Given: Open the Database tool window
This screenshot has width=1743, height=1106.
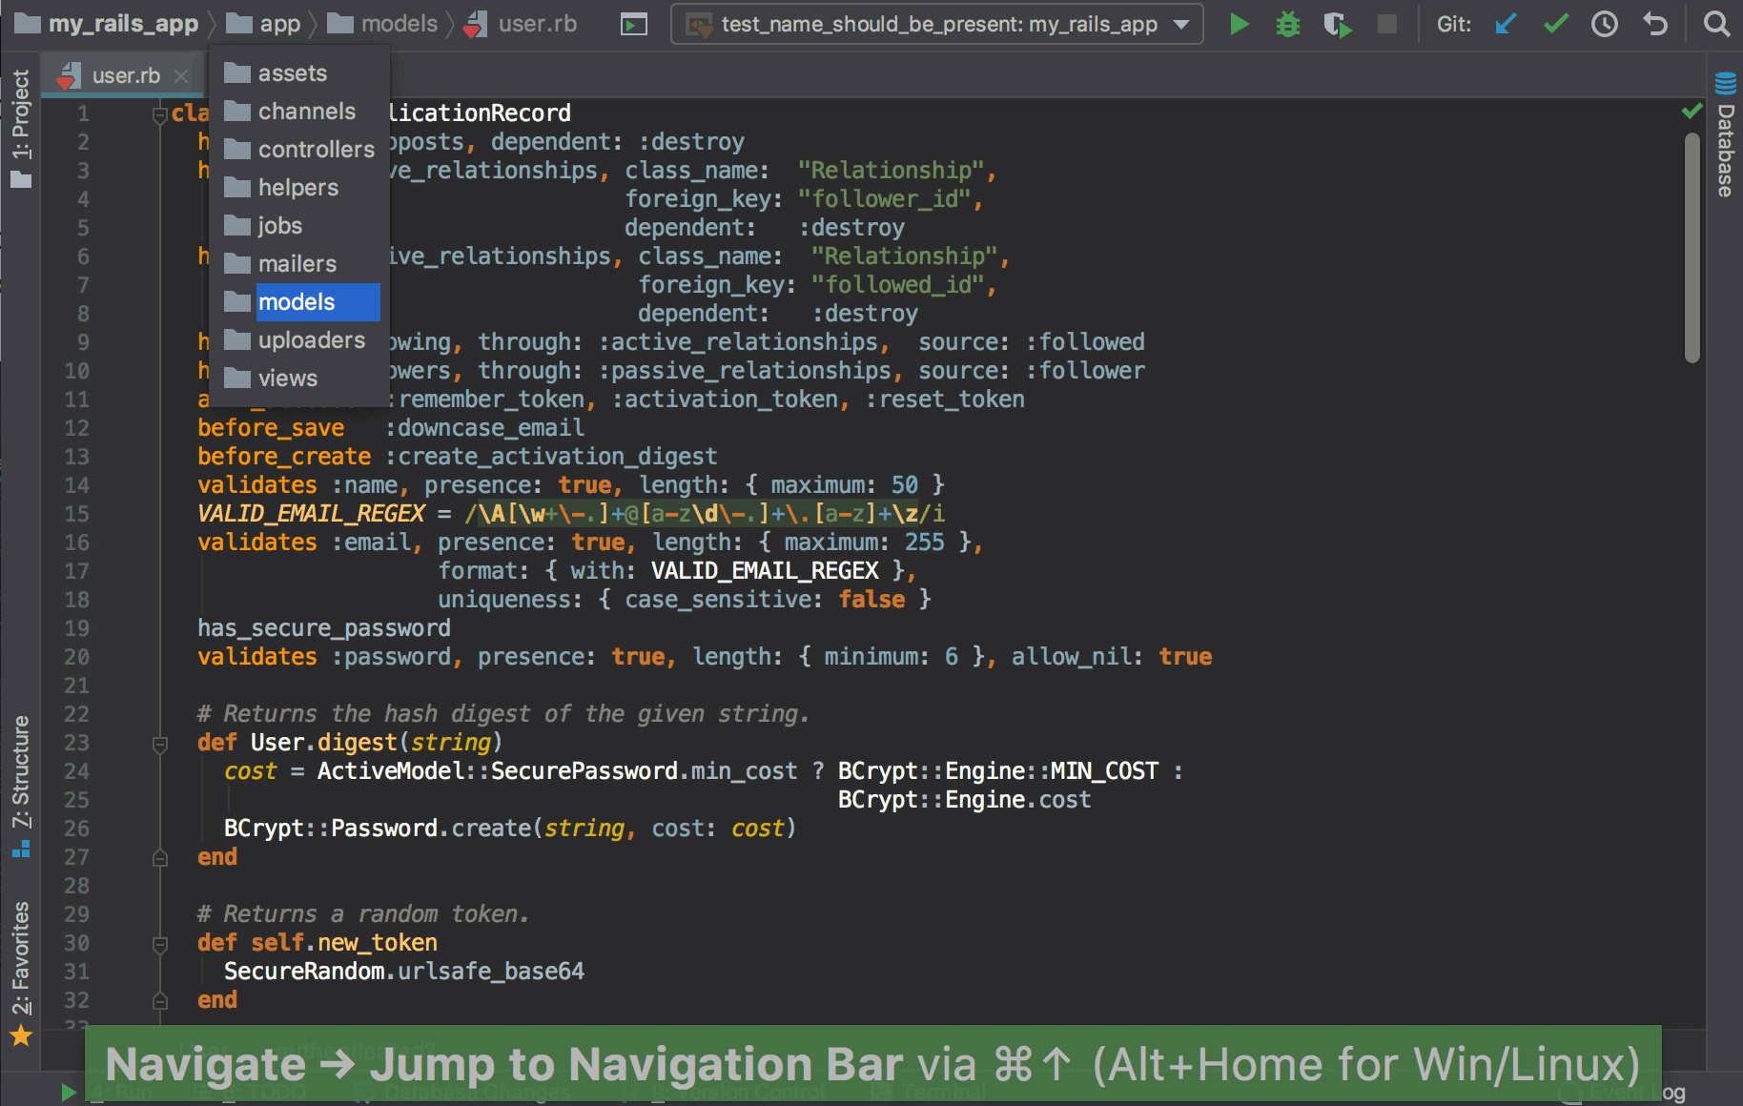Looking at the screenshot, I should [x=1725, y=135].
